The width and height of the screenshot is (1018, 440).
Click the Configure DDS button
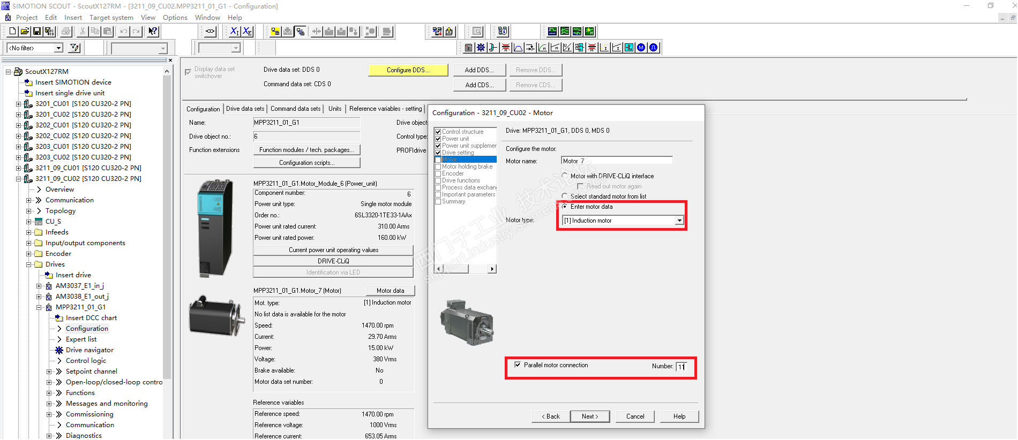click(408, 70)
